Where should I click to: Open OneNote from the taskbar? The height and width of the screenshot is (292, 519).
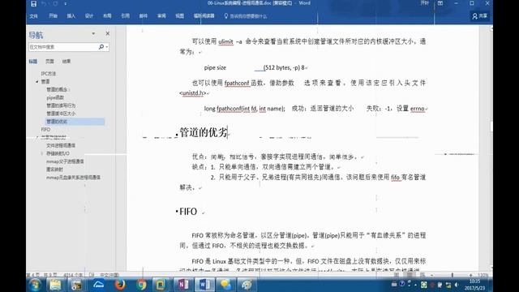point(183,285)
